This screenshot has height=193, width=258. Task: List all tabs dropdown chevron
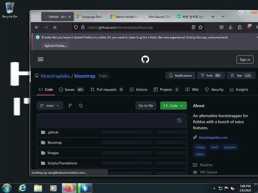[x=223, y=17]
